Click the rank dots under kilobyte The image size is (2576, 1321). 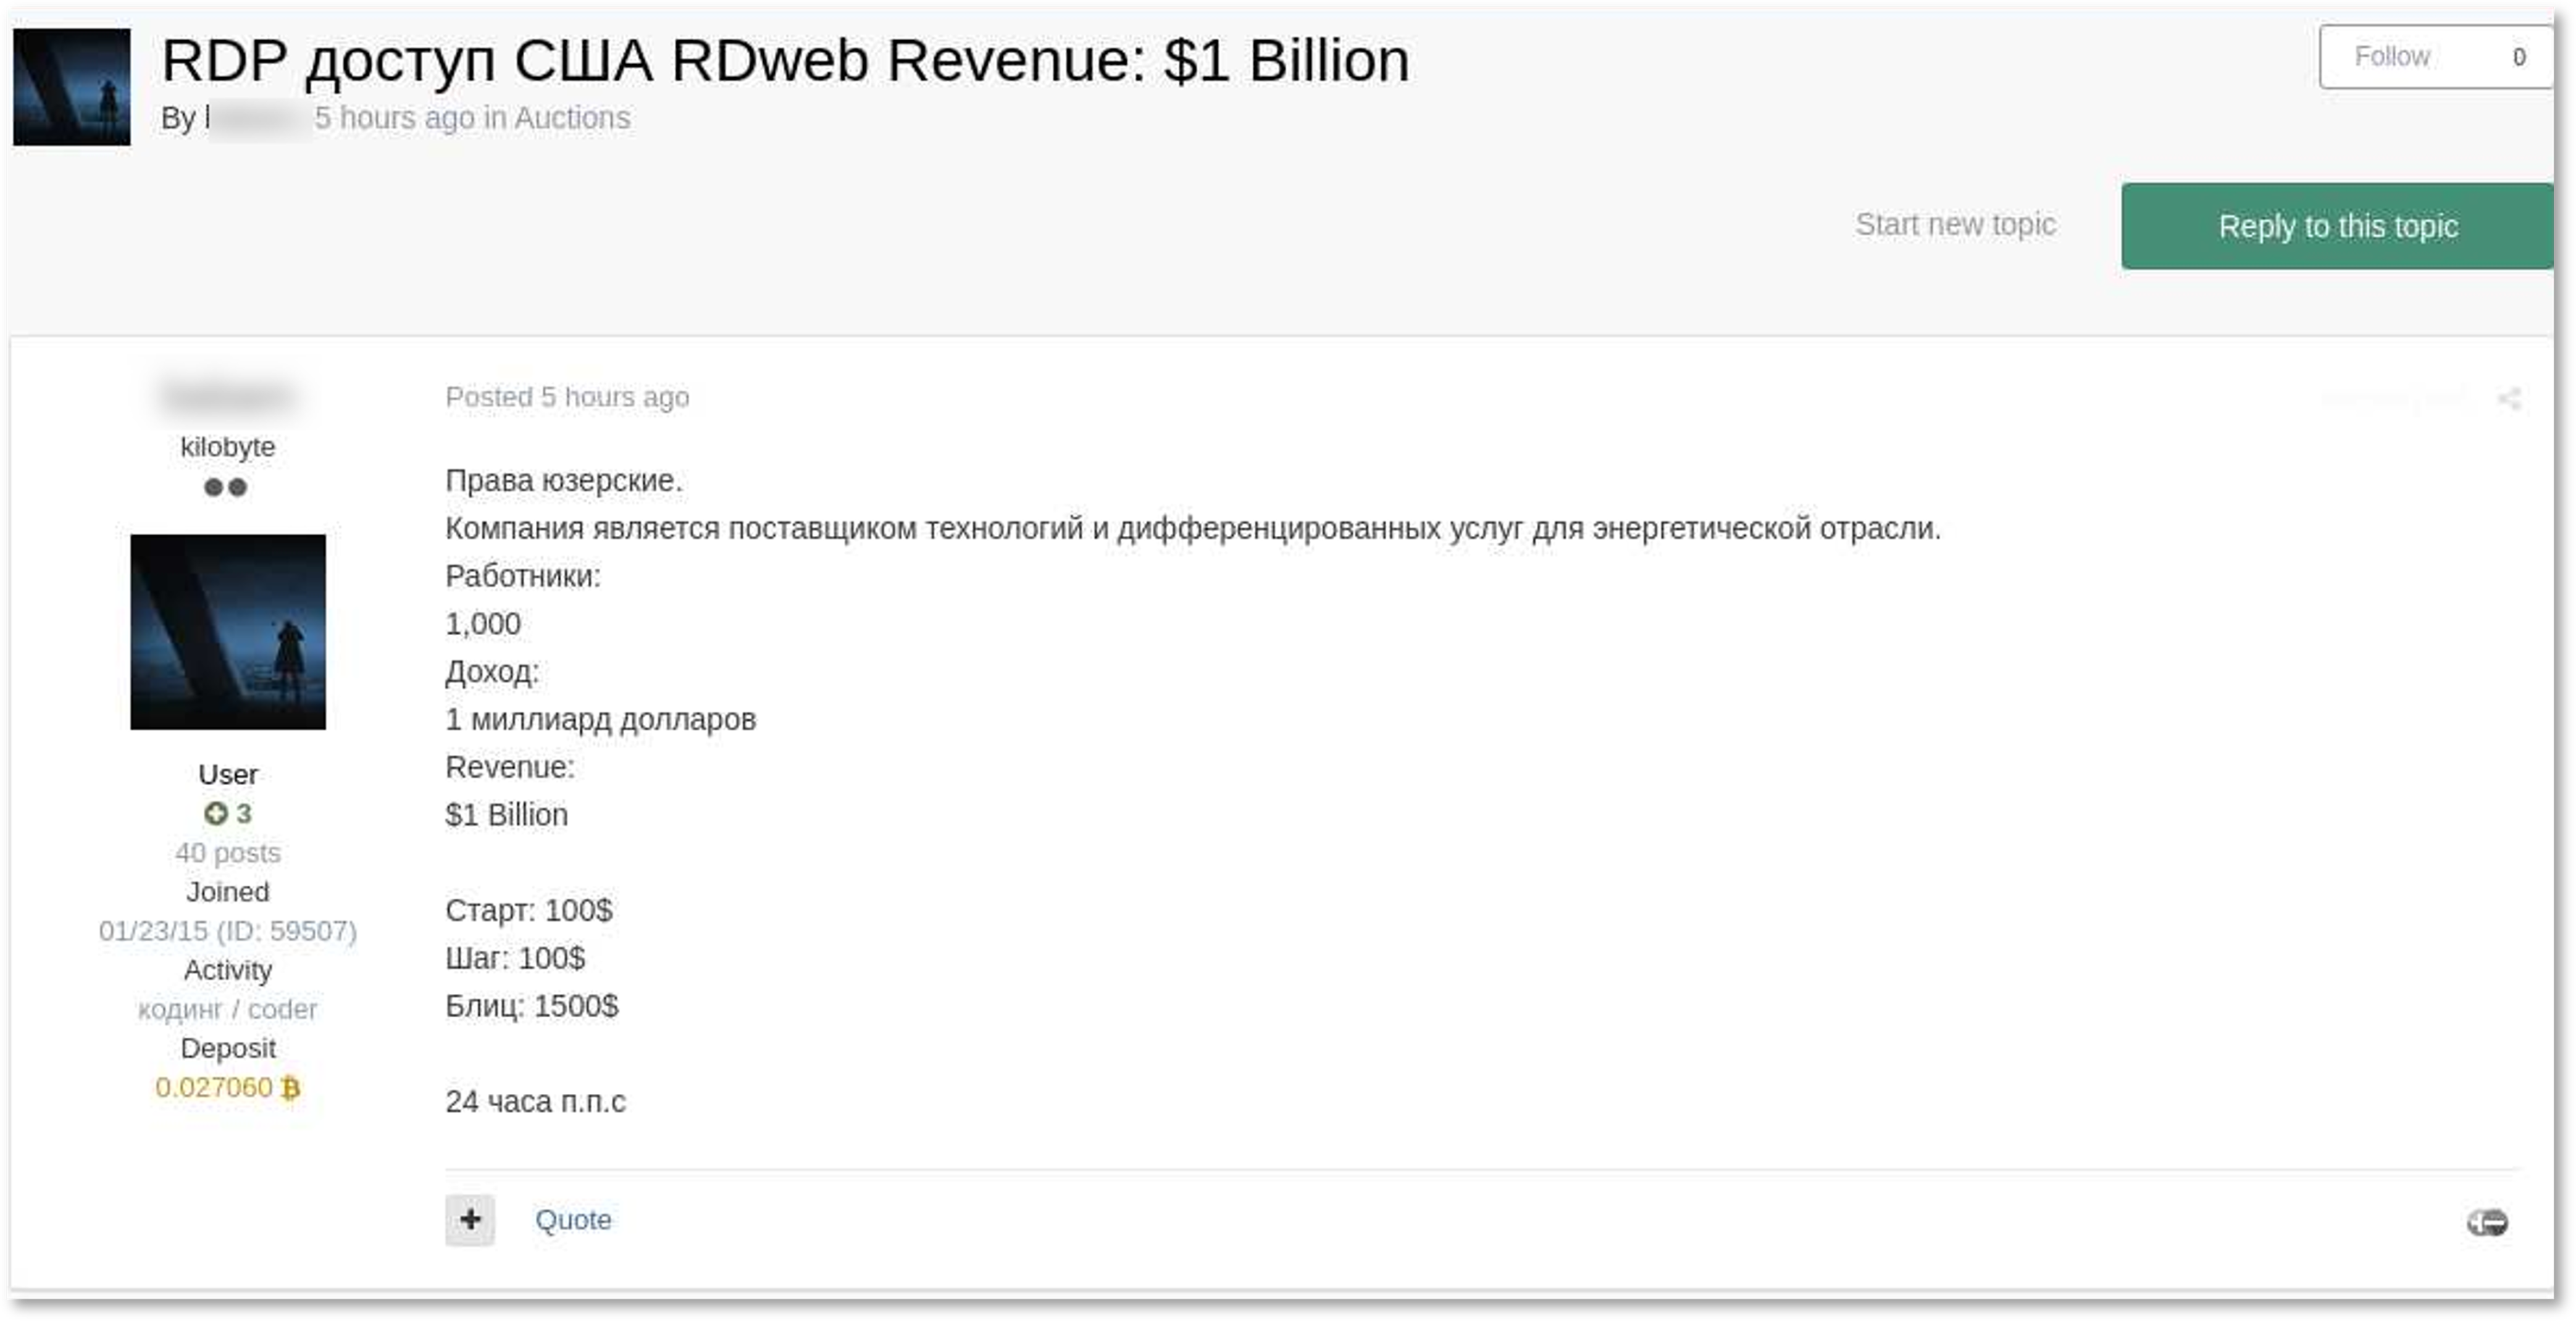point(225,487)
